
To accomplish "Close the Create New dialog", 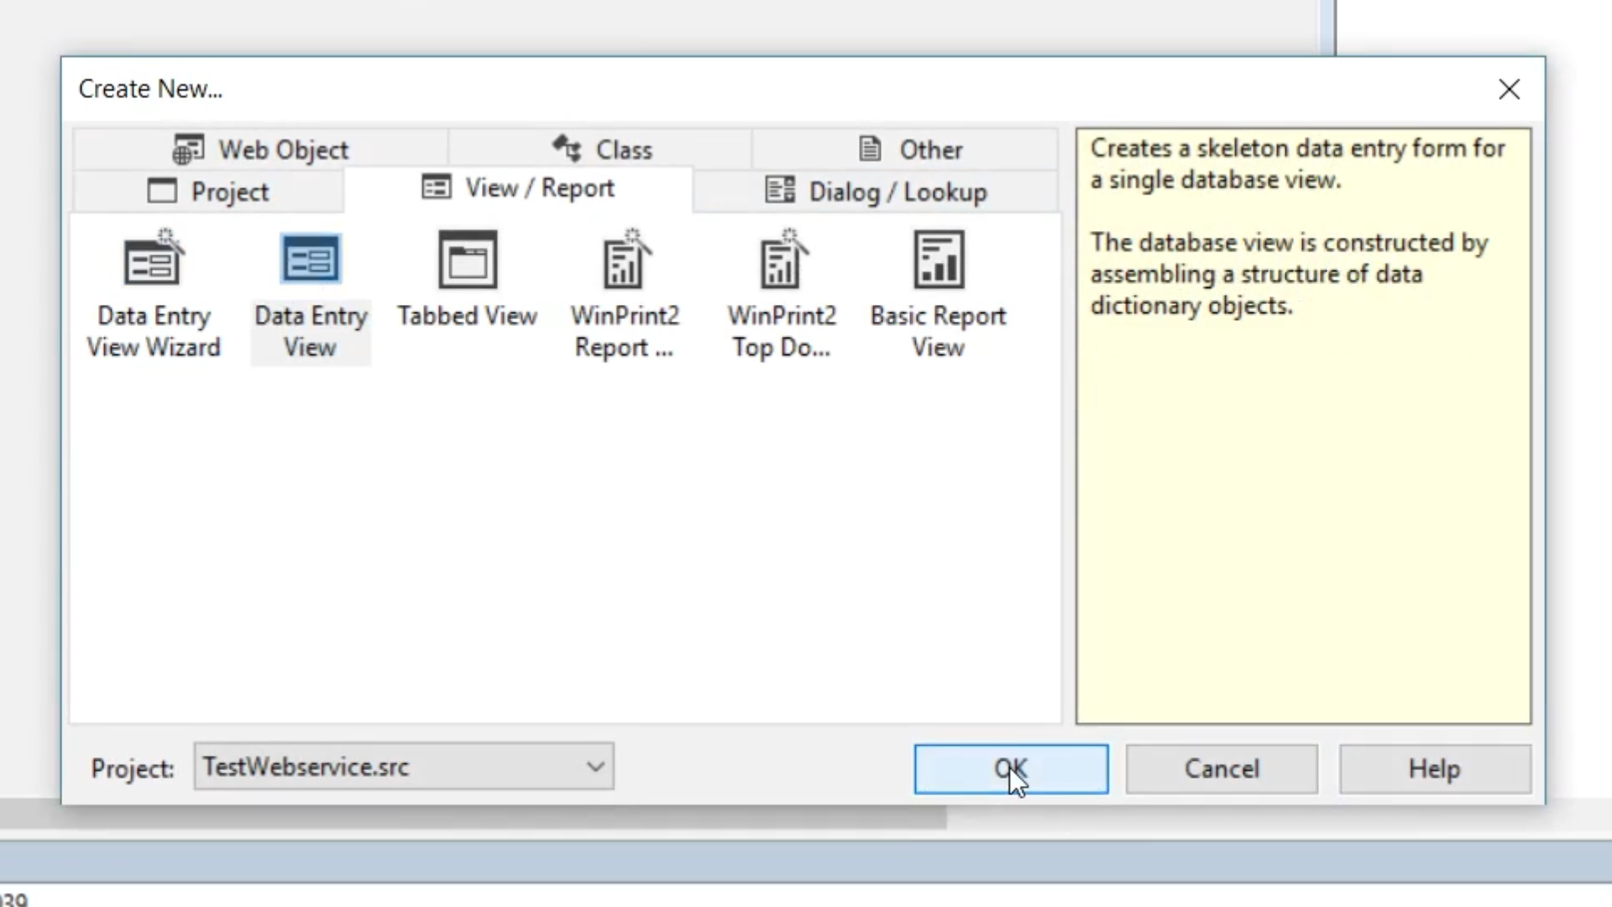I will click(x=1509, y=89).
